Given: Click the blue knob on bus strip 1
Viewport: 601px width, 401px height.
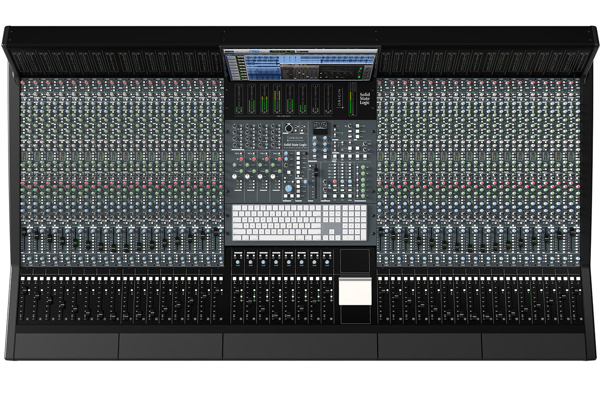Looking at the screenshot, I should coord(238,262).
